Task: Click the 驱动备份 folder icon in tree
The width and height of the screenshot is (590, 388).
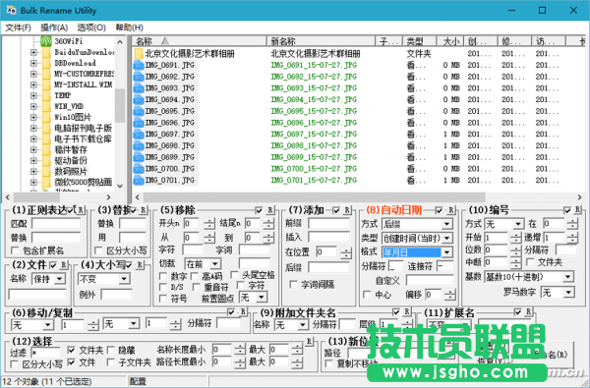Action: coord(46,160)
